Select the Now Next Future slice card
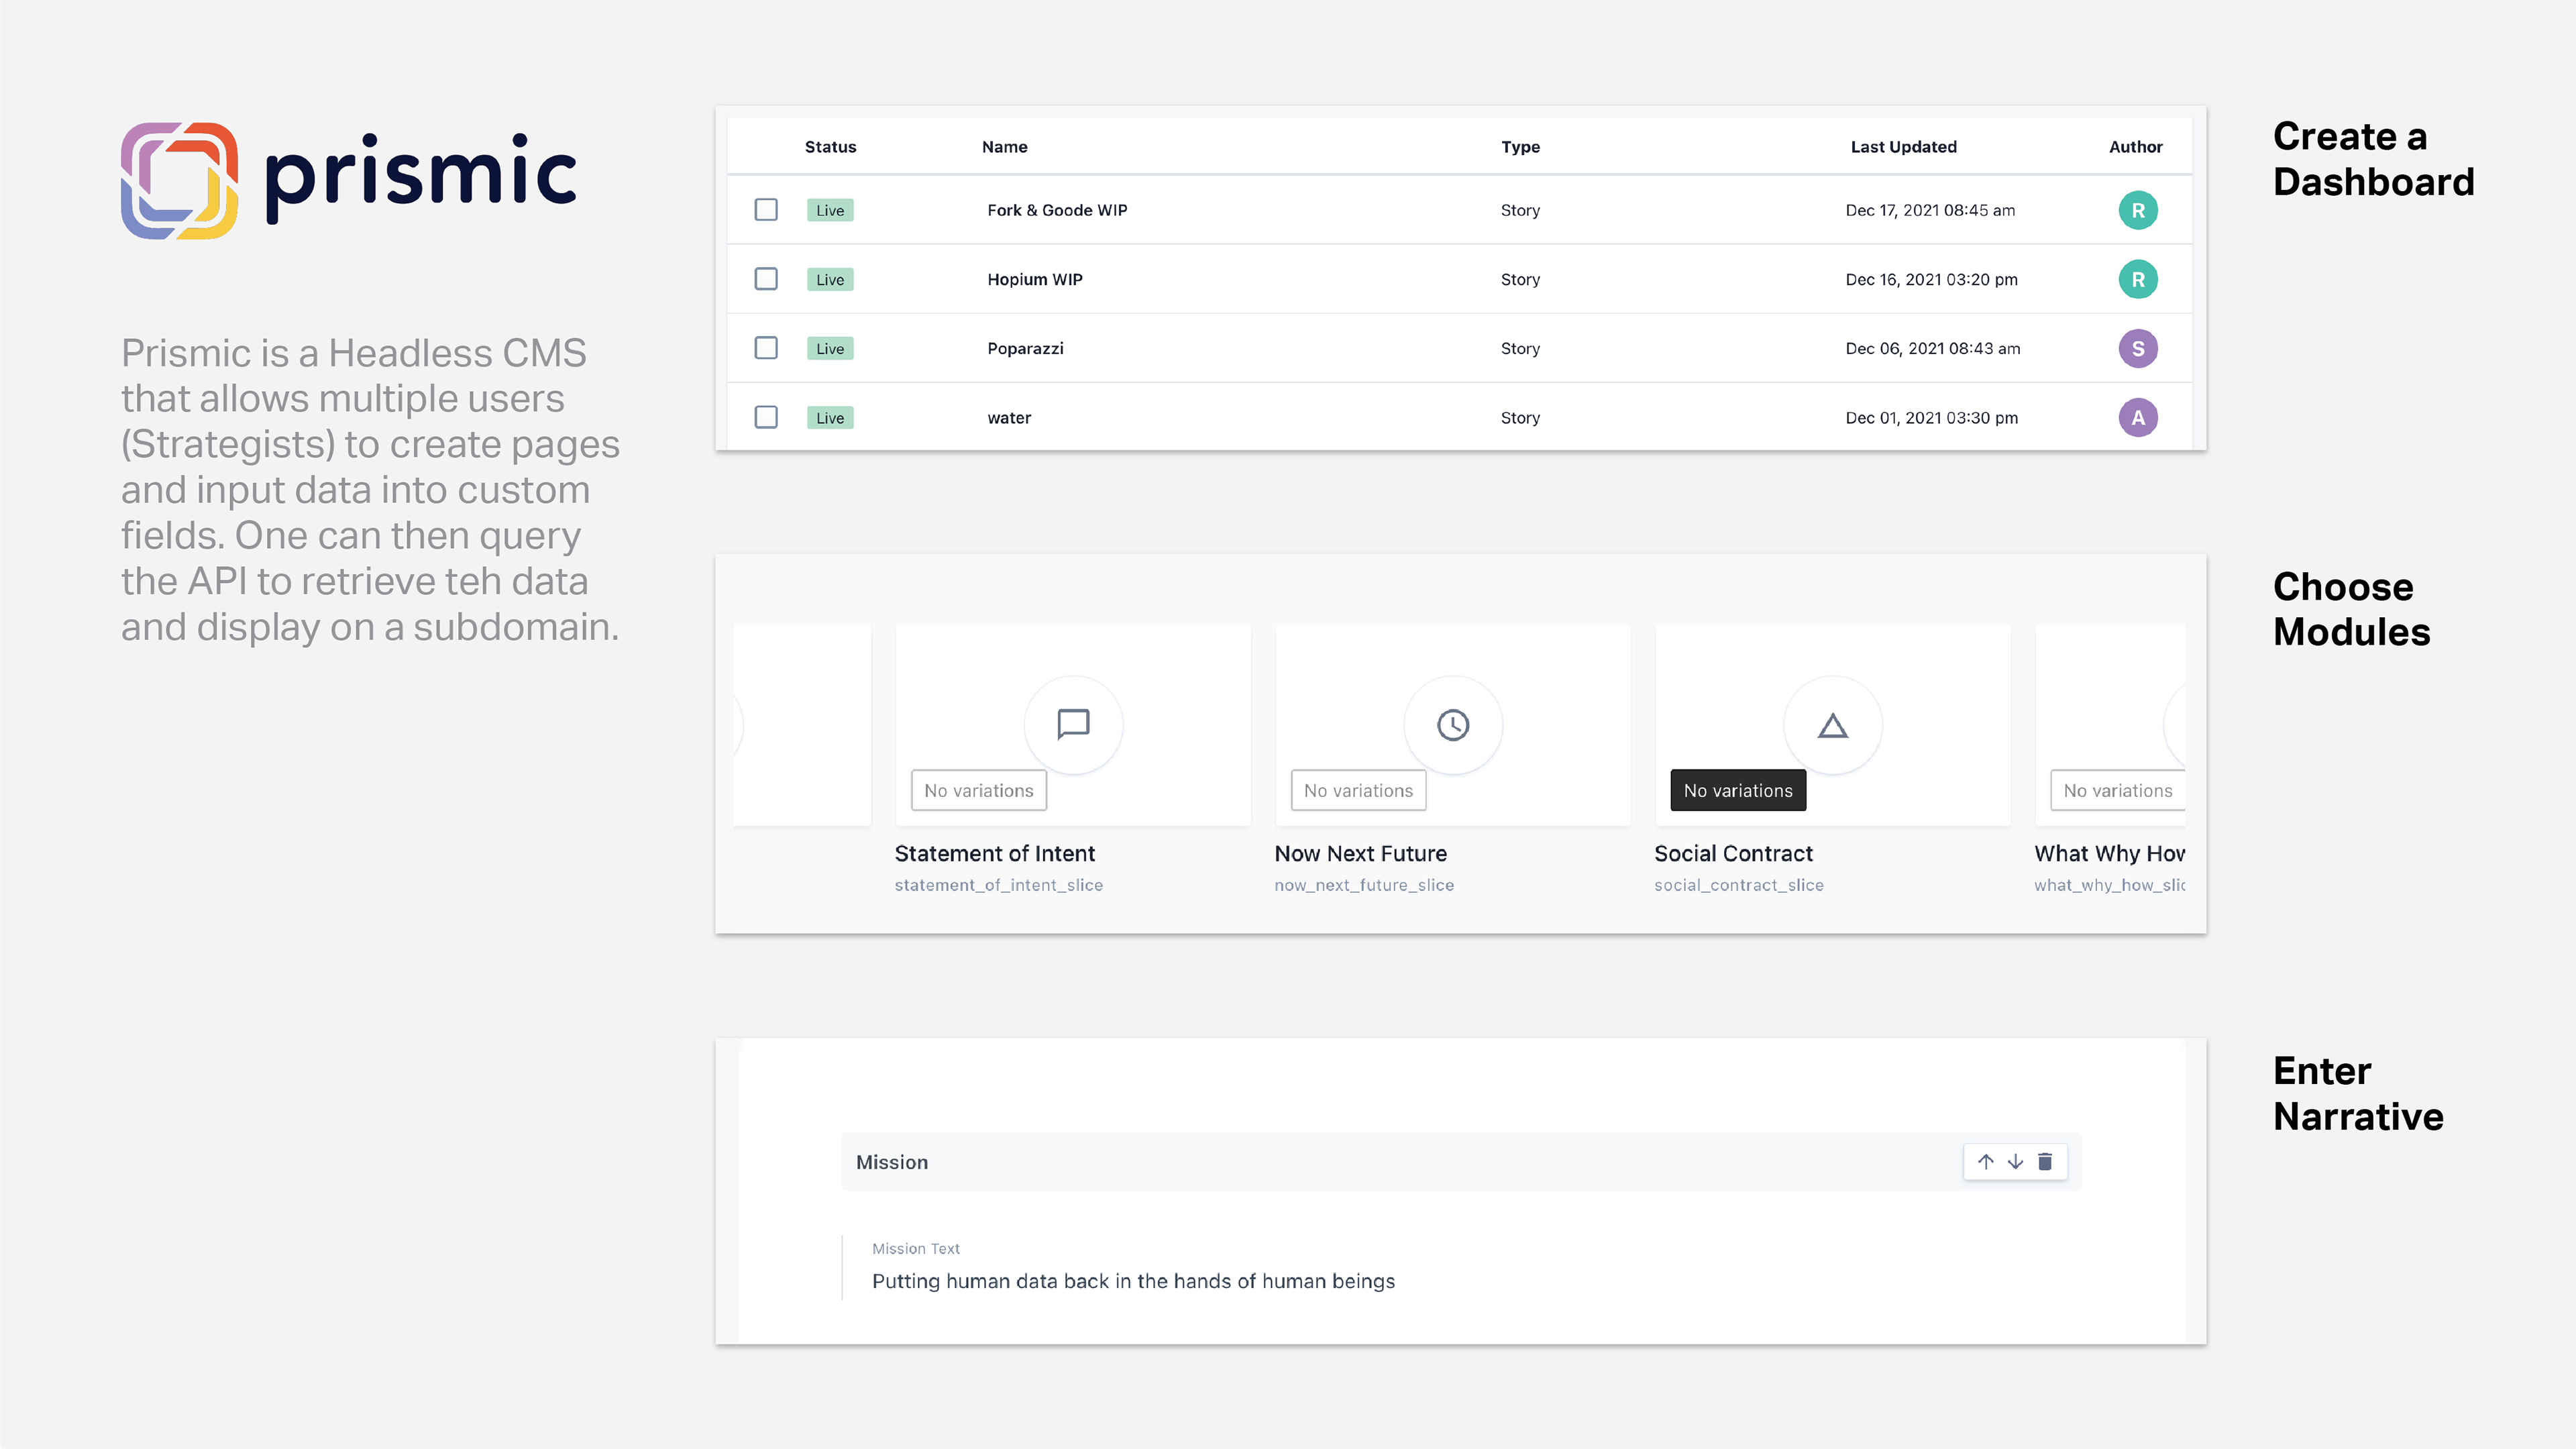Image resolution: width=2576 pixels, height=1449 pixels. tap(1453, 725)
